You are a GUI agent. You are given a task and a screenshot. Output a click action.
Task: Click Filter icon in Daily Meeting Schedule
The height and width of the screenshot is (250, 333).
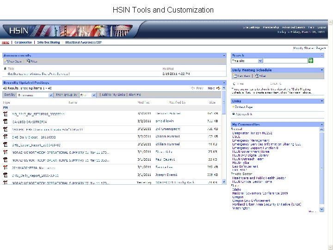pos(257,75)
